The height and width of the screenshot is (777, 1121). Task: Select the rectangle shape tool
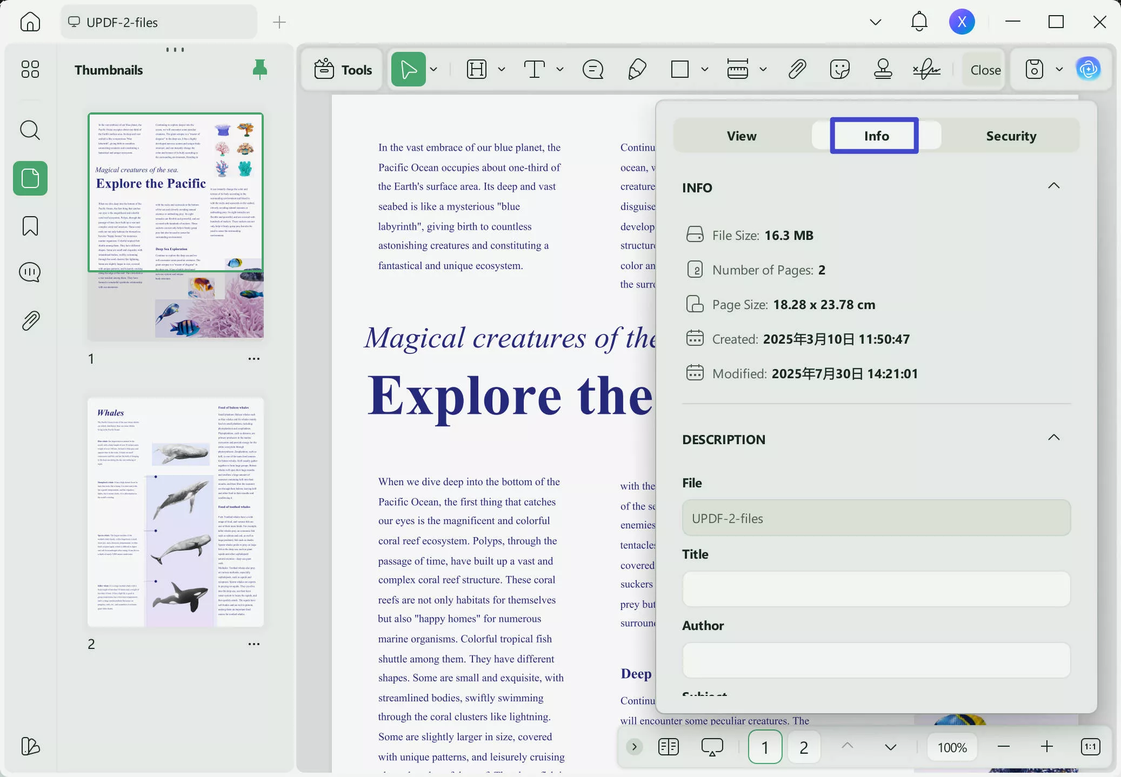(680, 69)
